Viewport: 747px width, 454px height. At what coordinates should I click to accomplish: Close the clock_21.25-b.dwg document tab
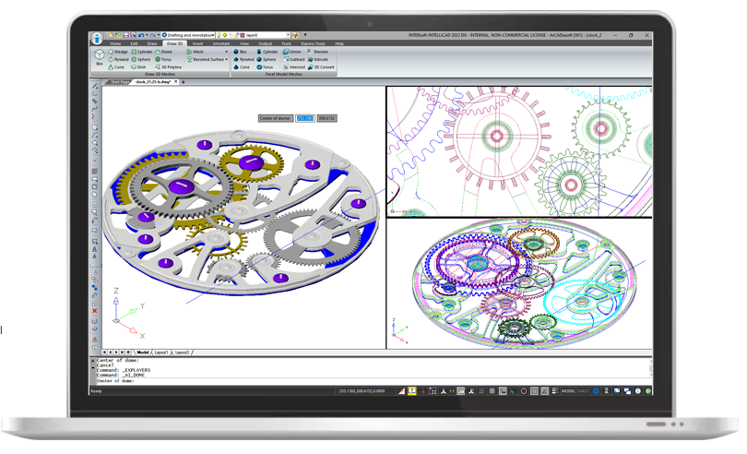point(176,82)
